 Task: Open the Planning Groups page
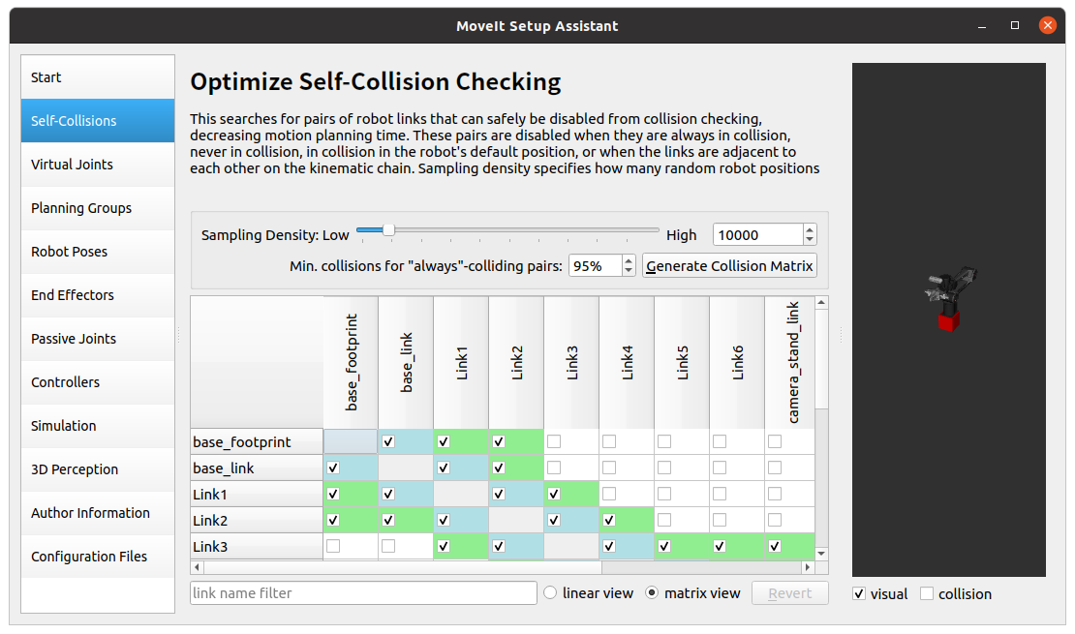point(98,208)
